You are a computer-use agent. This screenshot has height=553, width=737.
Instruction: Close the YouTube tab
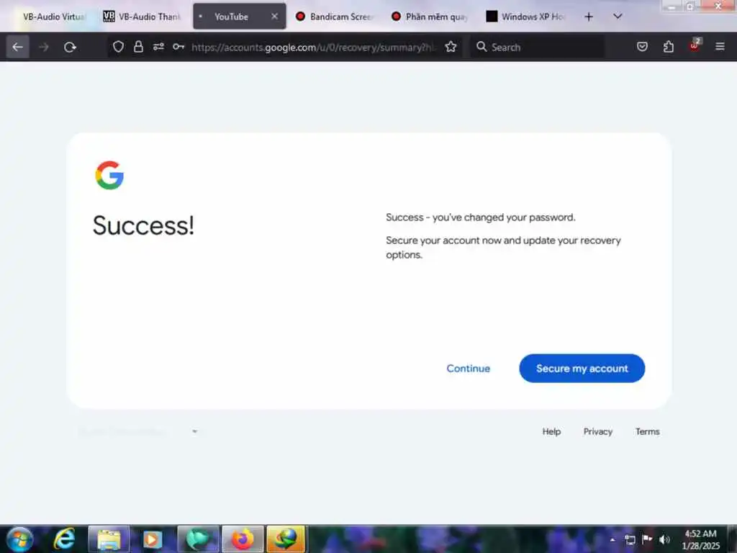274,17
